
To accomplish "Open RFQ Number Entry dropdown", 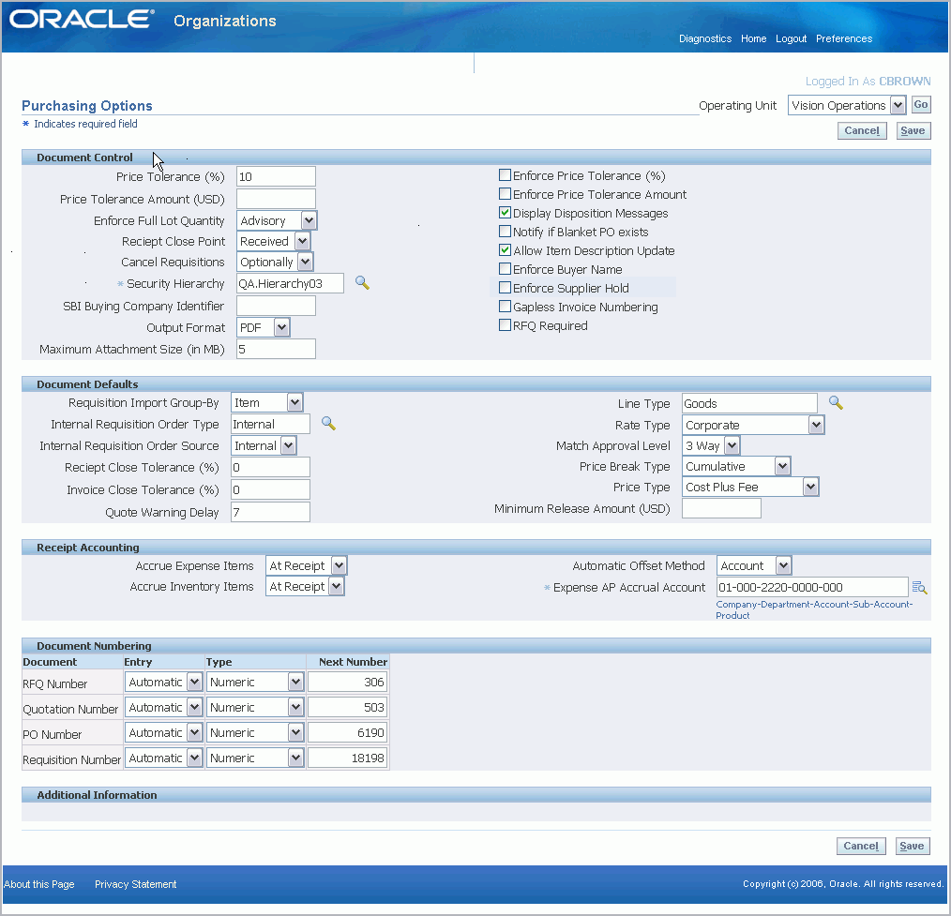I will (x=164, y=682).
